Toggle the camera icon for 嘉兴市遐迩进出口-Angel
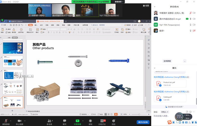The width and height of the screenshot is (197, 126). pyautogui.click(x=194, y=19)
